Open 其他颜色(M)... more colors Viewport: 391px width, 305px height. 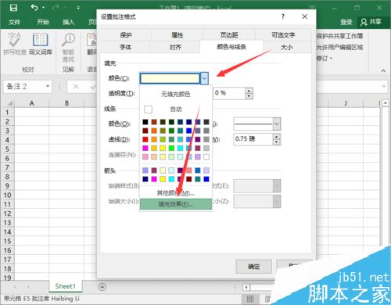pyautogui.click(x=176, y=193)
